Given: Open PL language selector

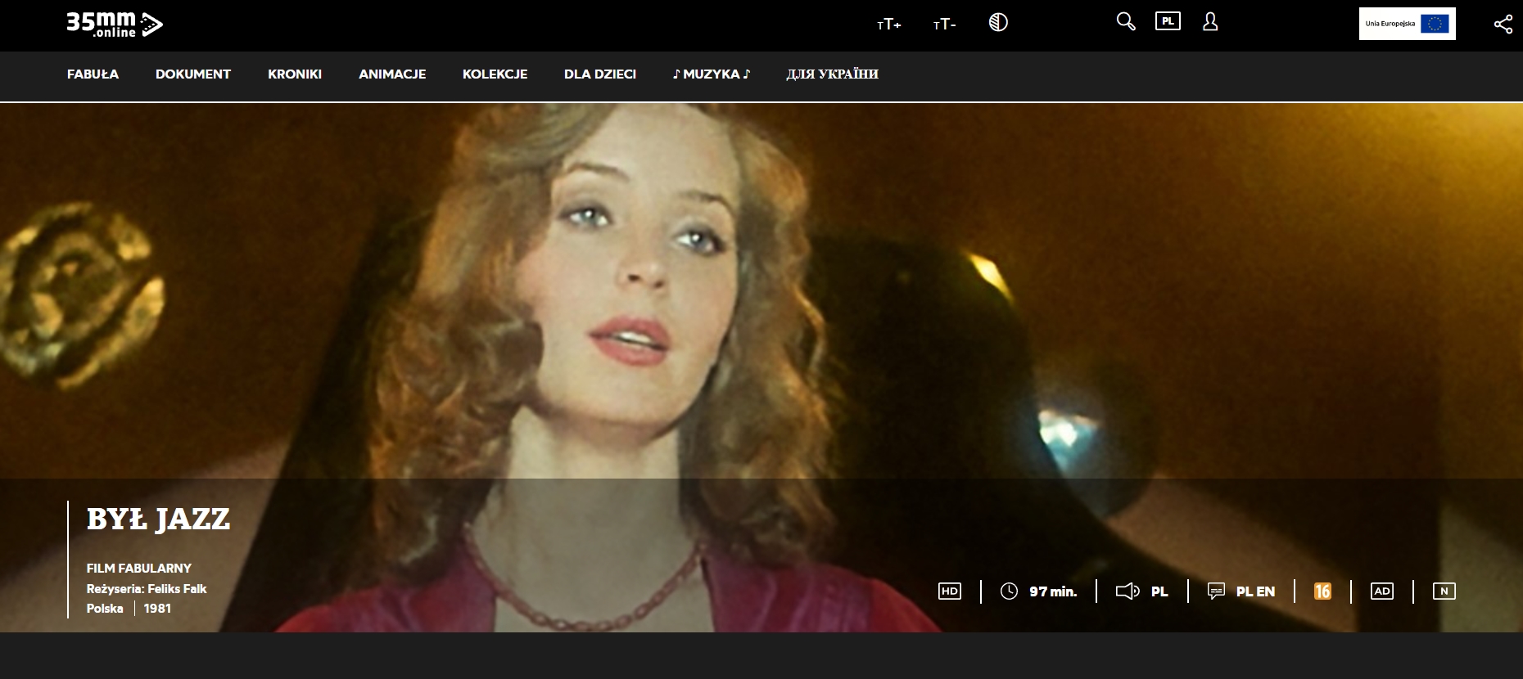Looking at the screenshot, I should pos(1168,22).
